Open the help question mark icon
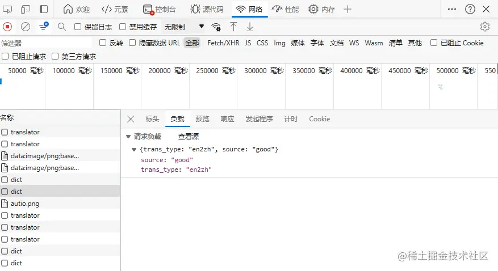This screenshot has width=498, height=271. coord(470,9)
